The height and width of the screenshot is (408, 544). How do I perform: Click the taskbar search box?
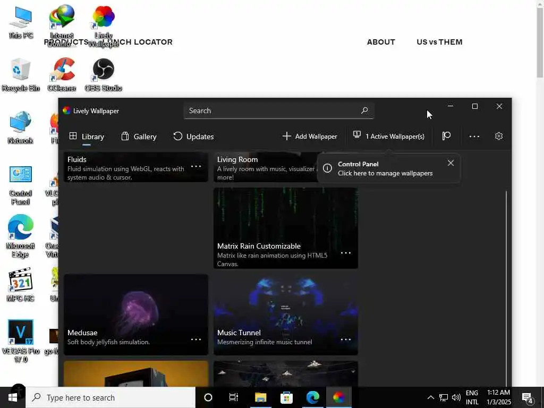tap(110, 397)
